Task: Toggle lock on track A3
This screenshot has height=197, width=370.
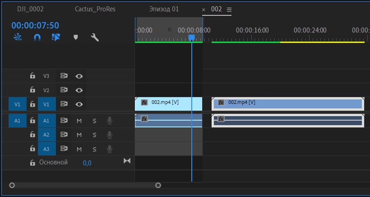Action: click(32, 149)
